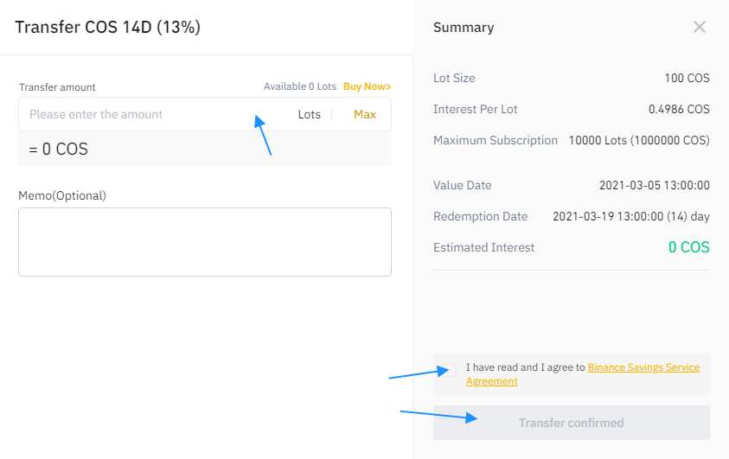Click the Redemption Date 2021-03-19 timestamp
The image size is (729, 459).
pyautogui.click(x=630, y=216)
